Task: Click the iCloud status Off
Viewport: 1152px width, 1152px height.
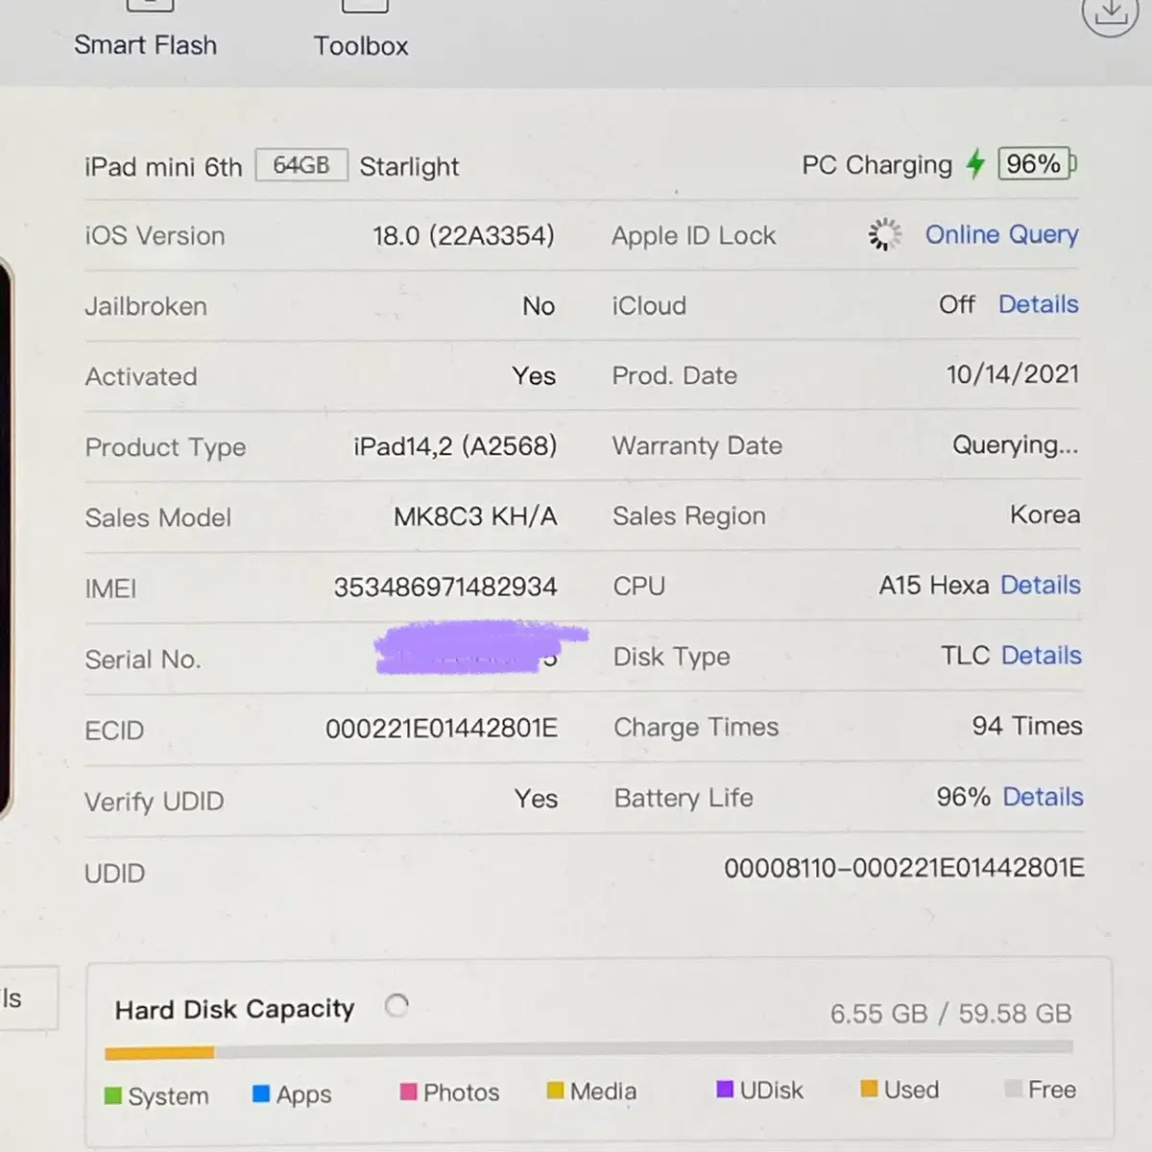Action: click(957, 304)
